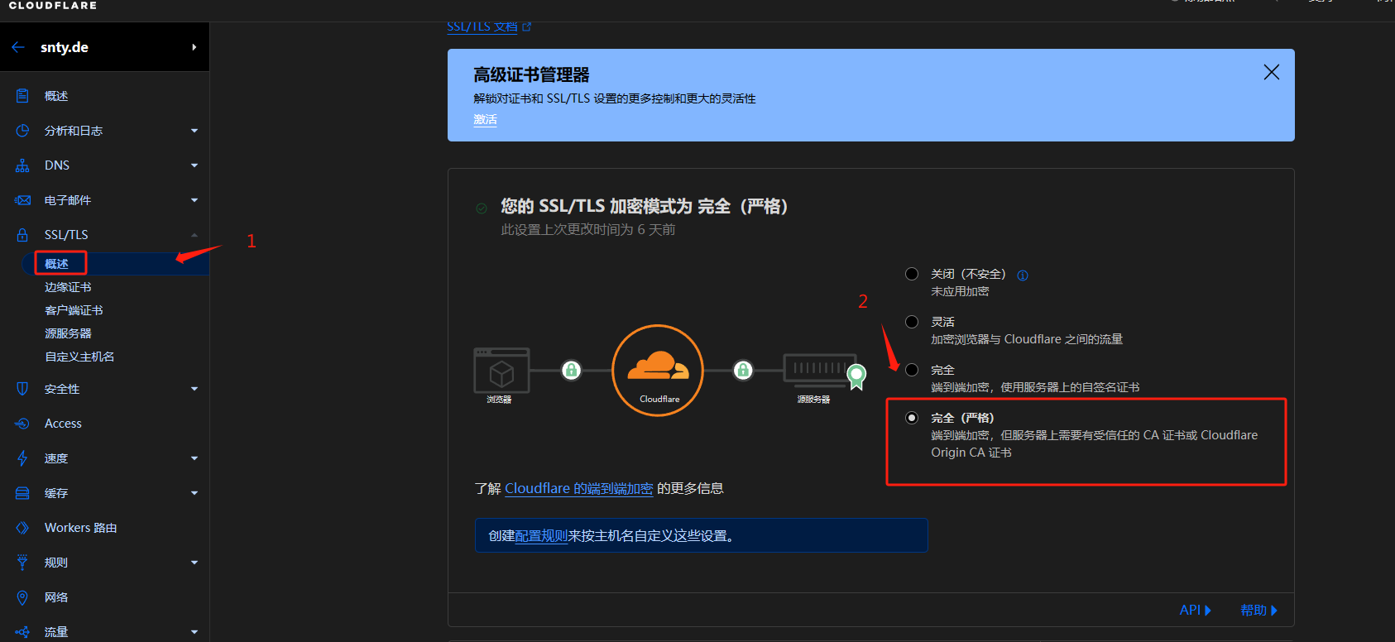This screenshot has height=642, width=1395.
Task: Click the back arrow beside snty.de
Action: (x=18, y=47)
